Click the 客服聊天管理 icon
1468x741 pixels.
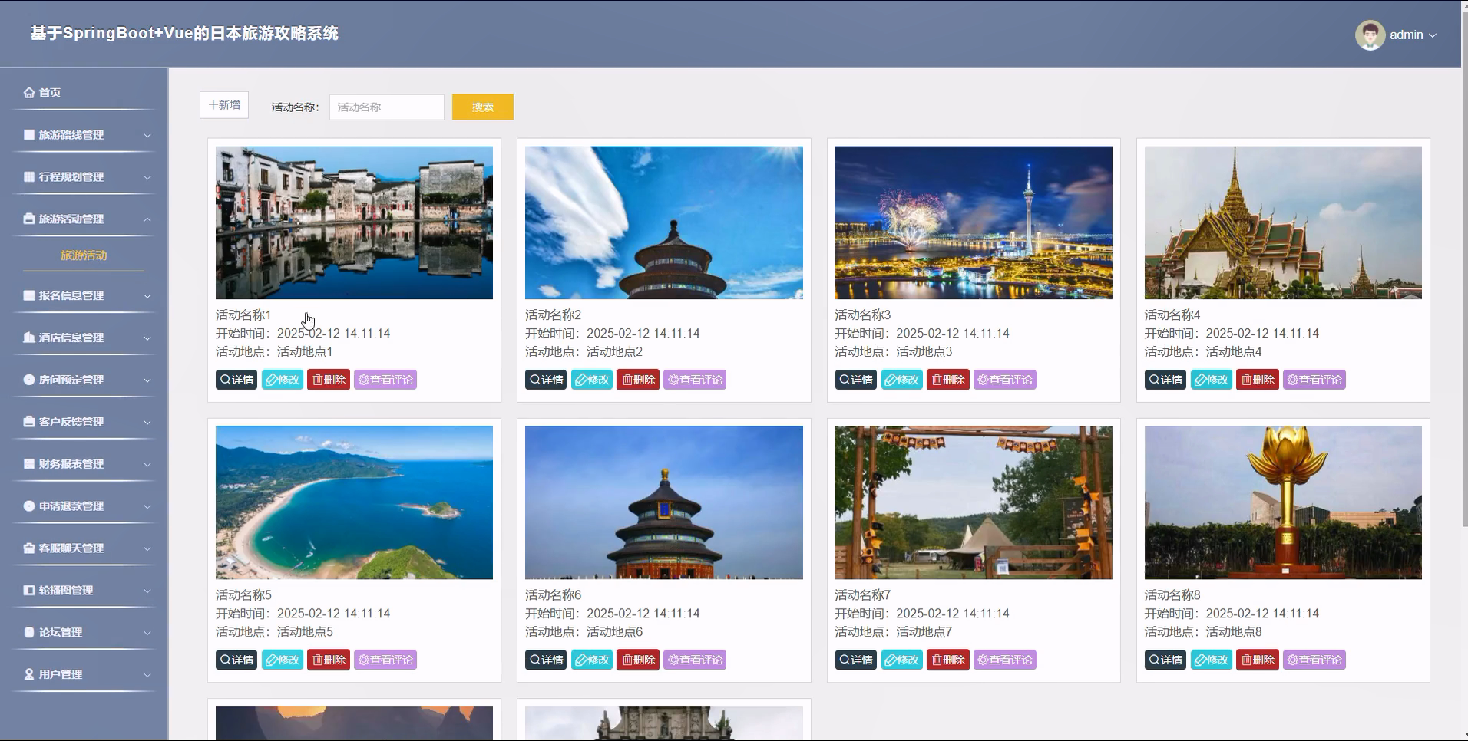(29, 548)
